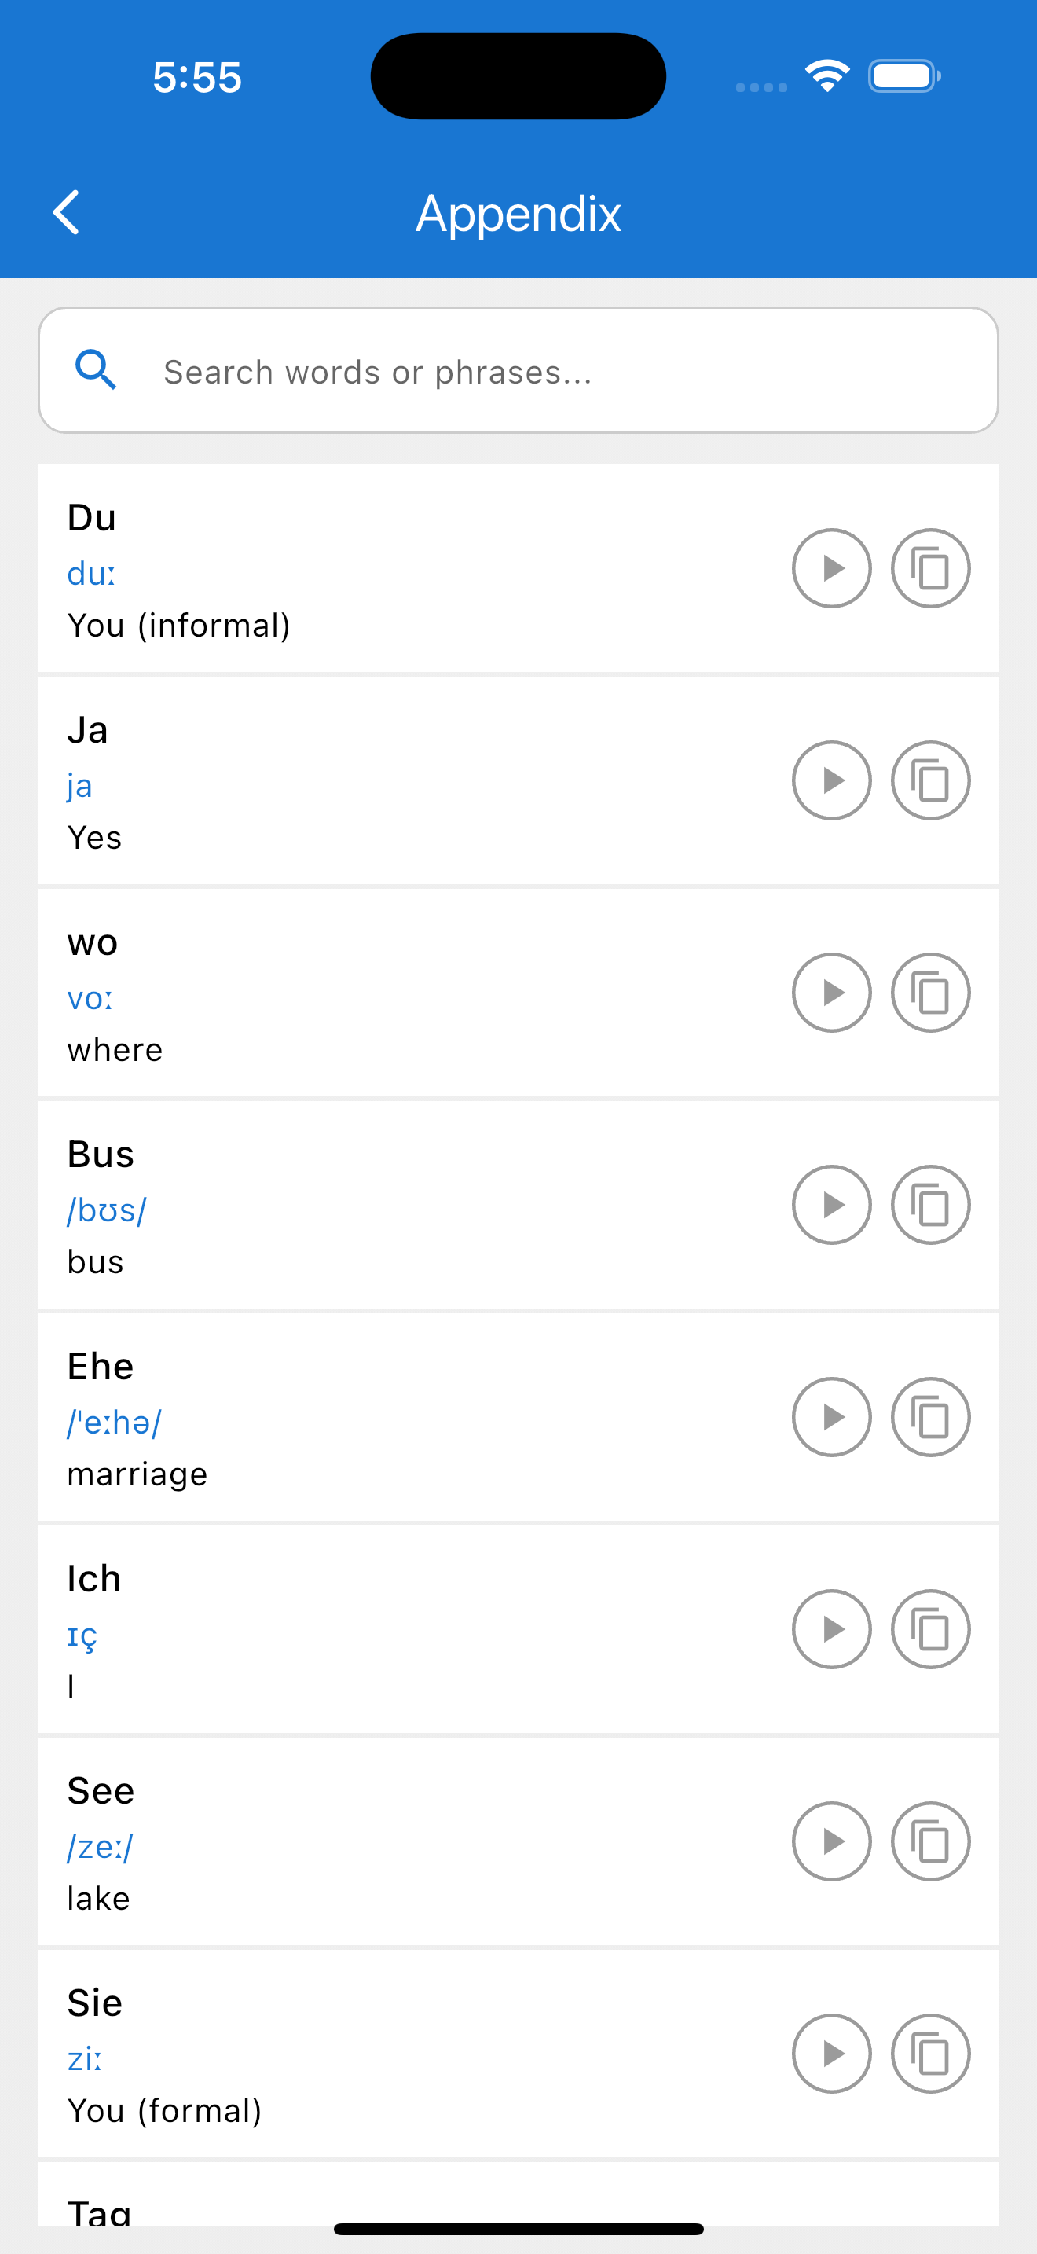
Task: Play pronunciation audio for Sie
Action: point(831,2054)
